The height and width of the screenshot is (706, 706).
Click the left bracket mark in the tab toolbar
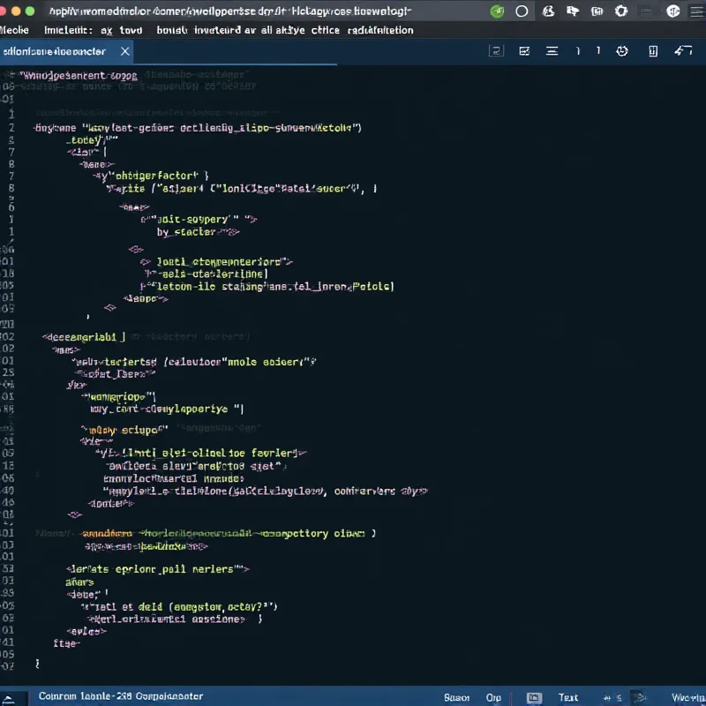(x=578, y=51)
